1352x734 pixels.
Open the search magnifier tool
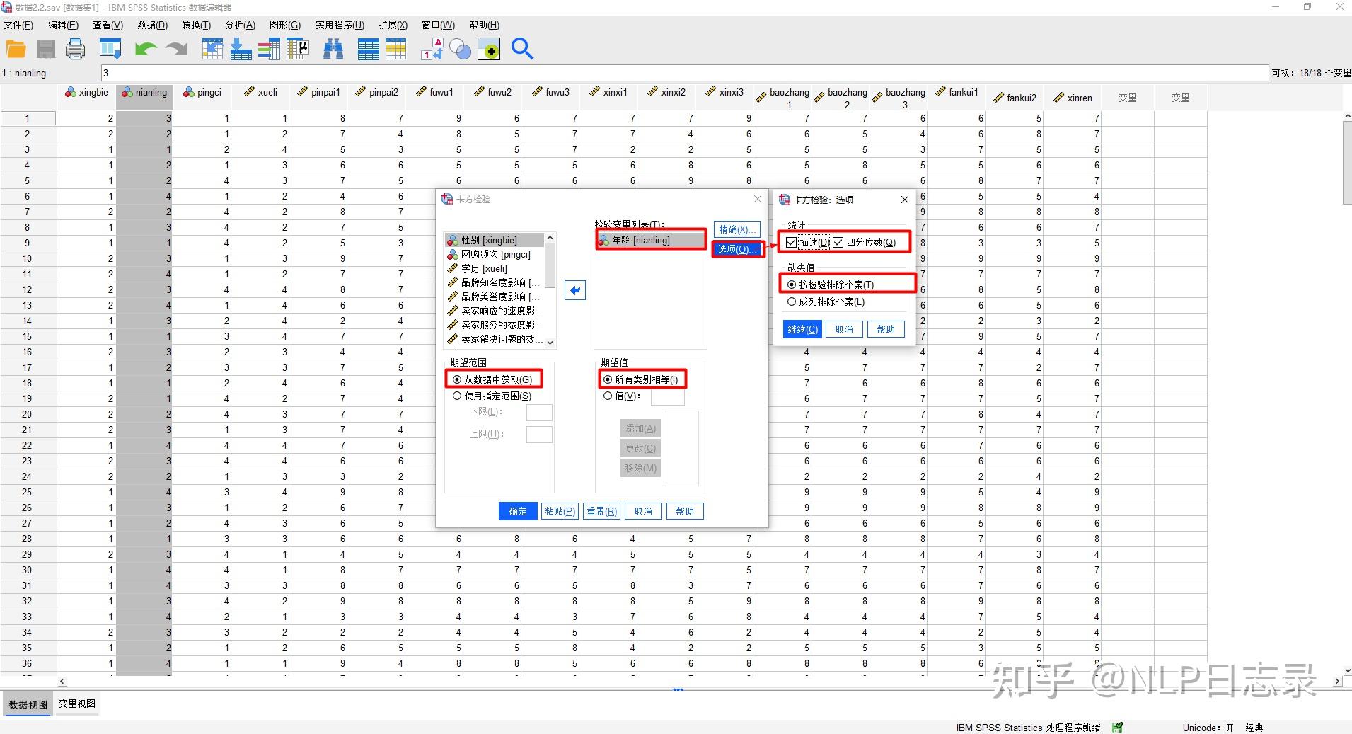pyautogui.click(x=521, y=49)
